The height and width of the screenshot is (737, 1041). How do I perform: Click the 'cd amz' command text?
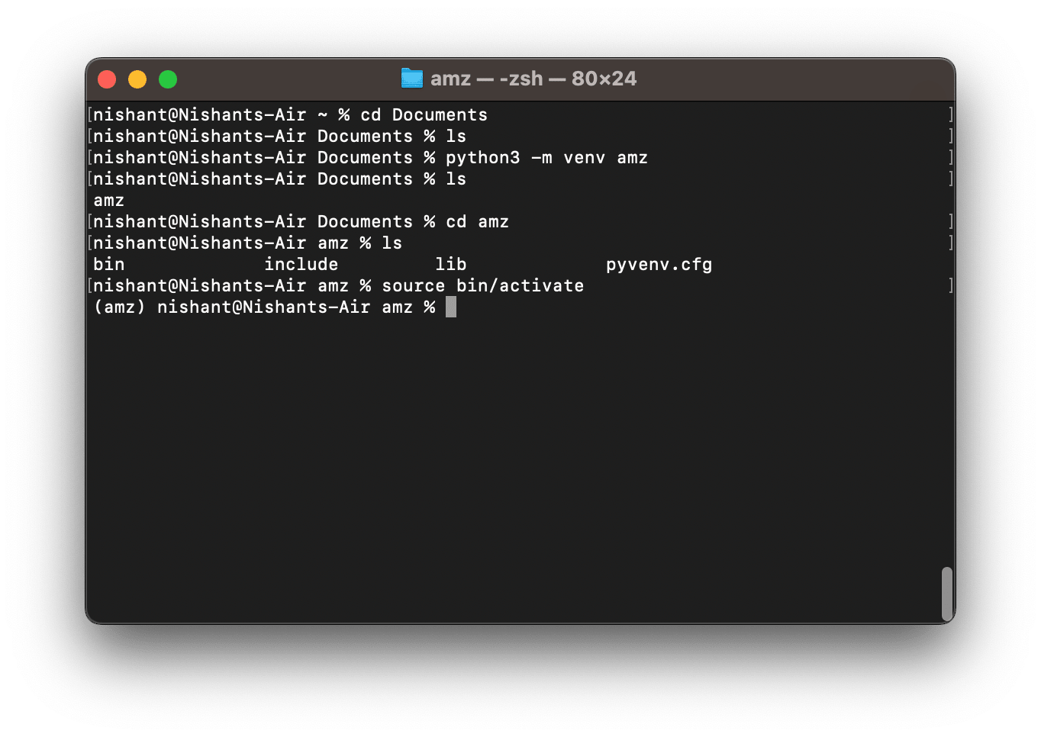tap(477, 222)
